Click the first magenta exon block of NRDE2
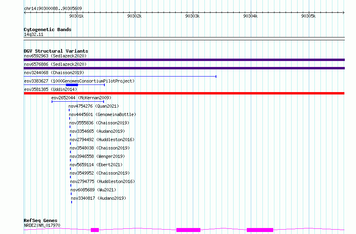This screenshot has width=356, height=234. pos(95,230)
